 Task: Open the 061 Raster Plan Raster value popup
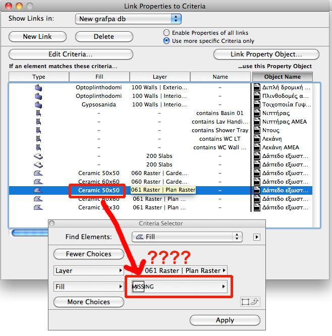(x=180, y=270)
